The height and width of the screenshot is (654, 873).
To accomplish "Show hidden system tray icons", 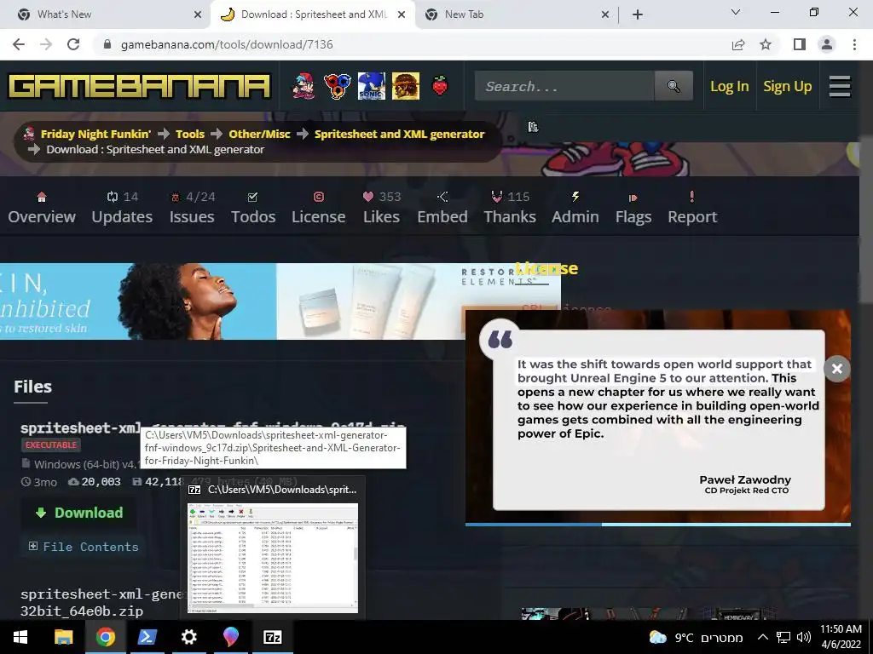I will tap(763, 637).
